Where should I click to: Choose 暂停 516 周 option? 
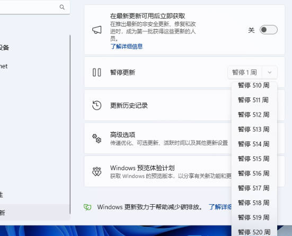(254, 173)
